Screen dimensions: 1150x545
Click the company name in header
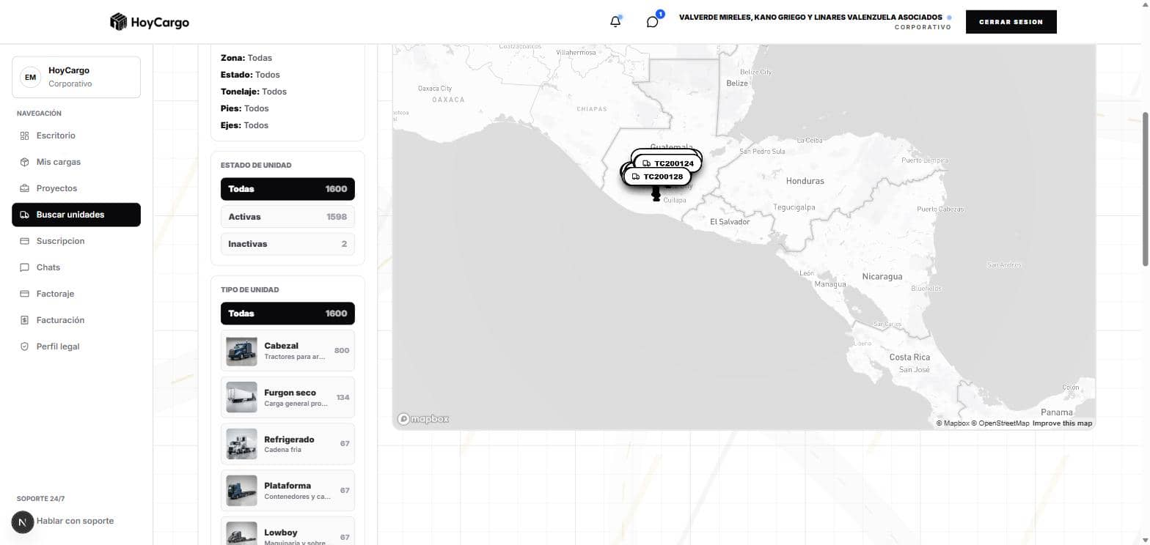pos(810,17)
